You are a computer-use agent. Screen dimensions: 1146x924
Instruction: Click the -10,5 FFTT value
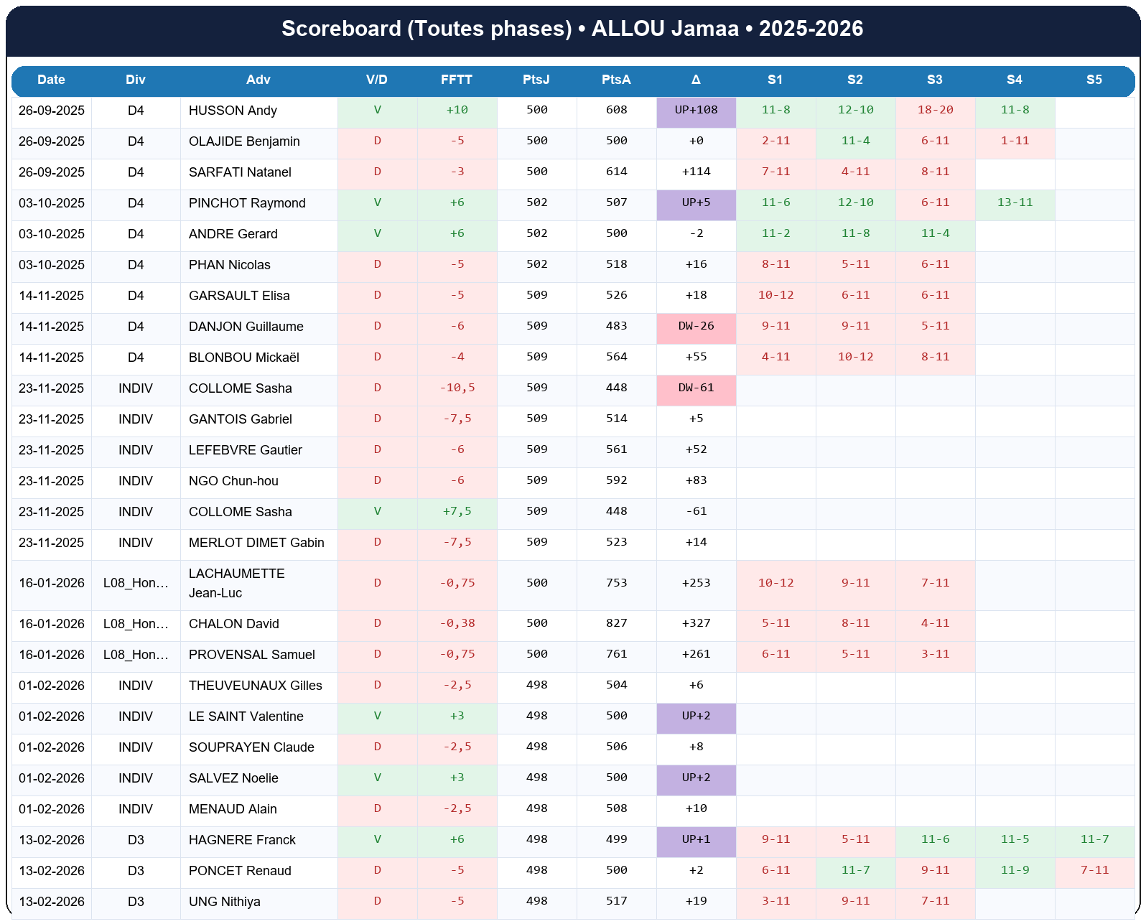point(457,388)
